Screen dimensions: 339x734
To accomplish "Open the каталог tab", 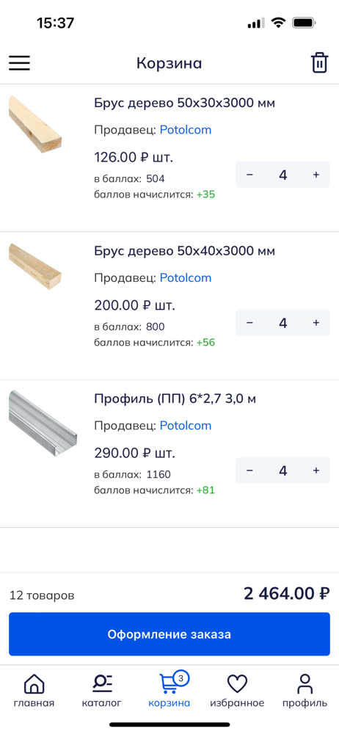I will click(x=101, y=690).
